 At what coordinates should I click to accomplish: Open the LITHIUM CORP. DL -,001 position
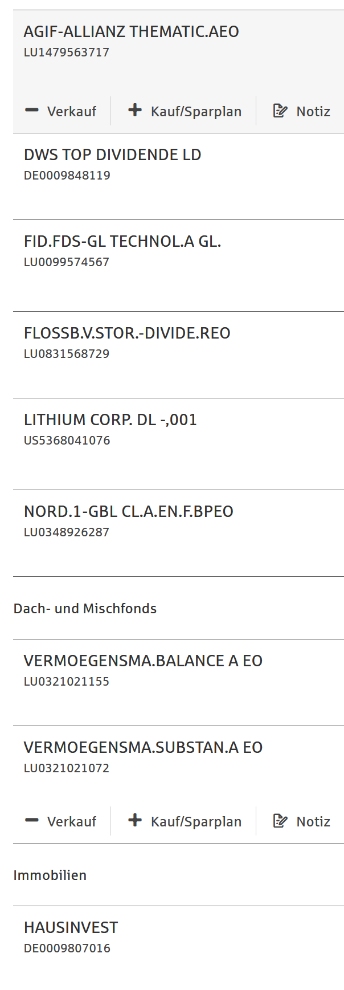110,420
